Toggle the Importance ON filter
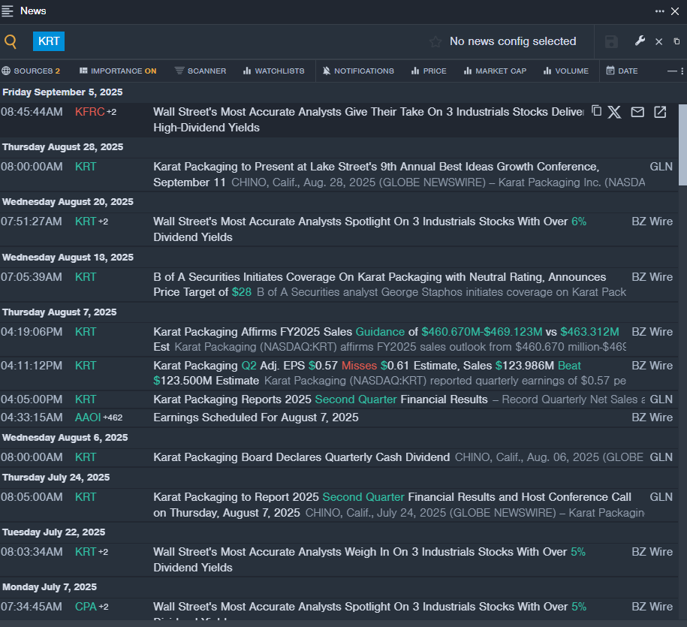 (118, 71)
